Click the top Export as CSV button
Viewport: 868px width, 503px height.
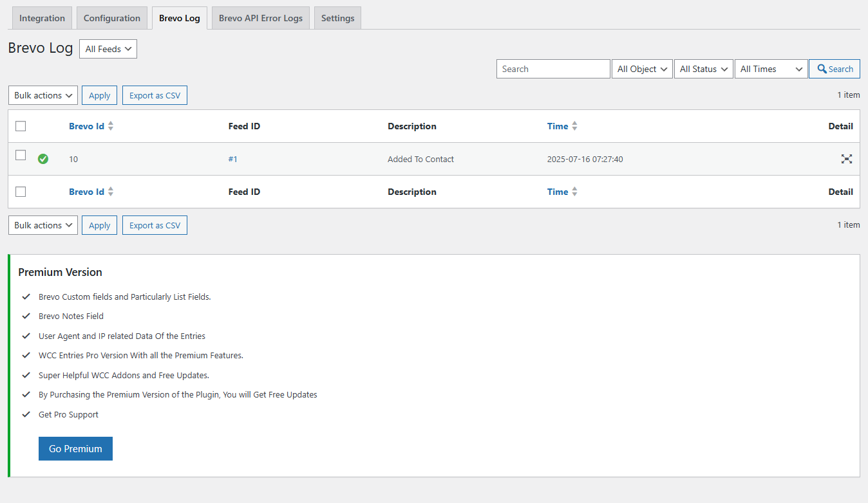[x=155, y=95]
